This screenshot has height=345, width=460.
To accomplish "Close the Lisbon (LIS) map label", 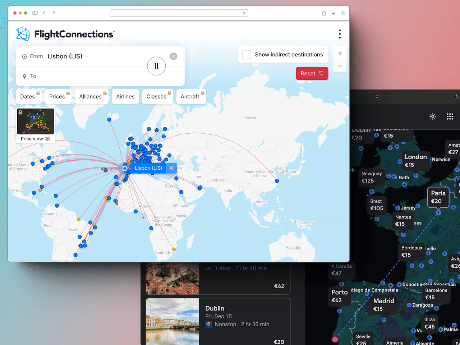I will (x=171, y=168).
